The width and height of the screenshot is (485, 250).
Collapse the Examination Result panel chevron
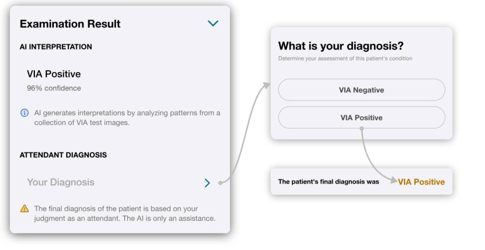pos(213,23)
